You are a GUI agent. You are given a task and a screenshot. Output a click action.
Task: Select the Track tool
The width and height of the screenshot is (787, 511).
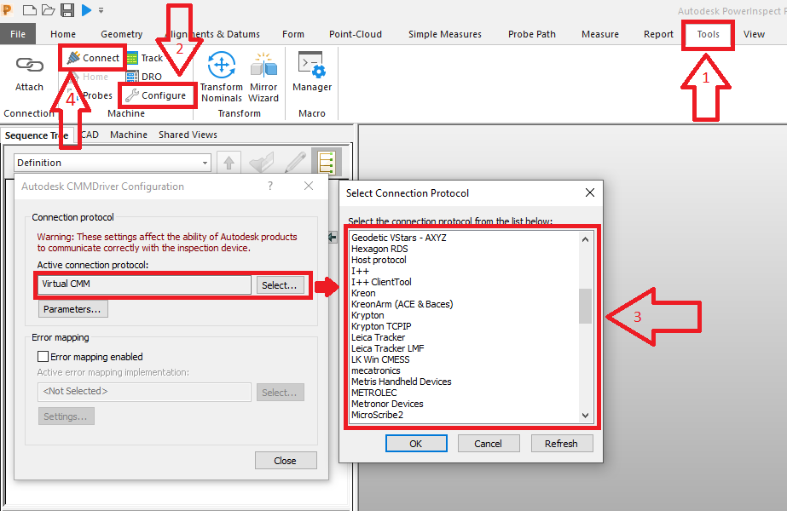tap(145, 57)
